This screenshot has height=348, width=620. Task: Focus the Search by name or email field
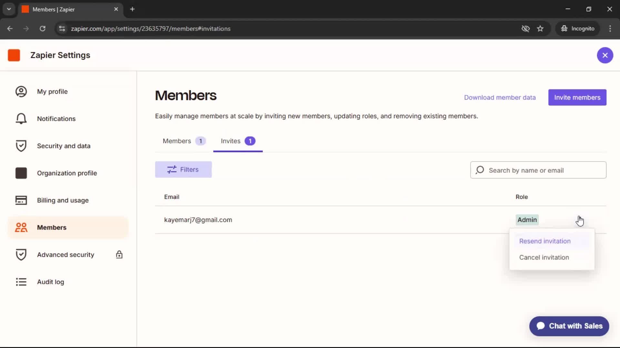538,170
